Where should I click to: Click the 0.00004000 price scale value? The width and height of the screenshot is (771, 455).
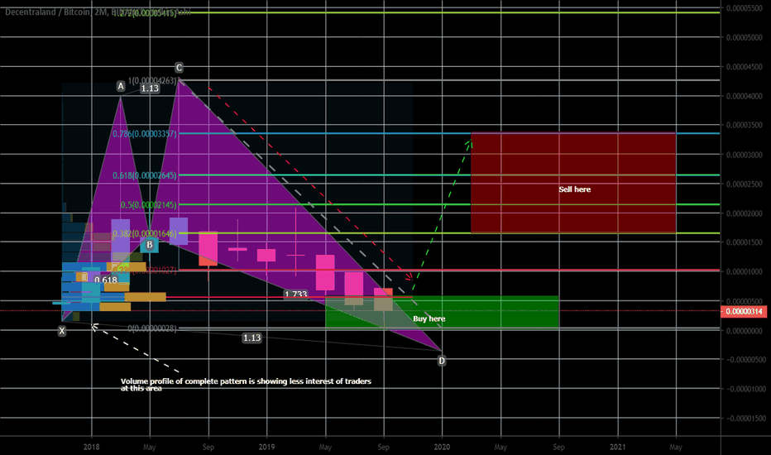(744, 96)
